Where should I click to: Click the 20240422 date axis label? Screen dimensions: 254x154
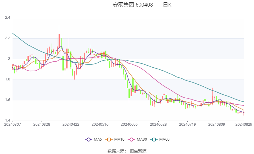click(x=71, y=125)
